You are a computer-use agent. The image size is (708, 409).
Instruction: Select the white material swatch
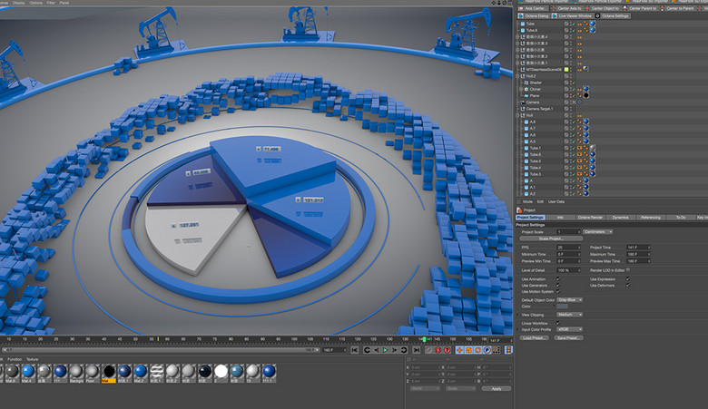click(221, 371)
